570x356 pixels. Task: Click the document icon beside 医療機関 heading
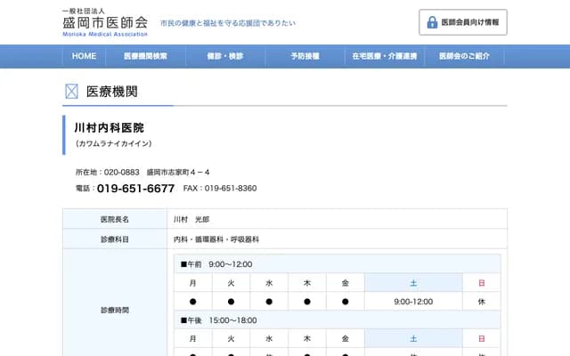point(72,92)
